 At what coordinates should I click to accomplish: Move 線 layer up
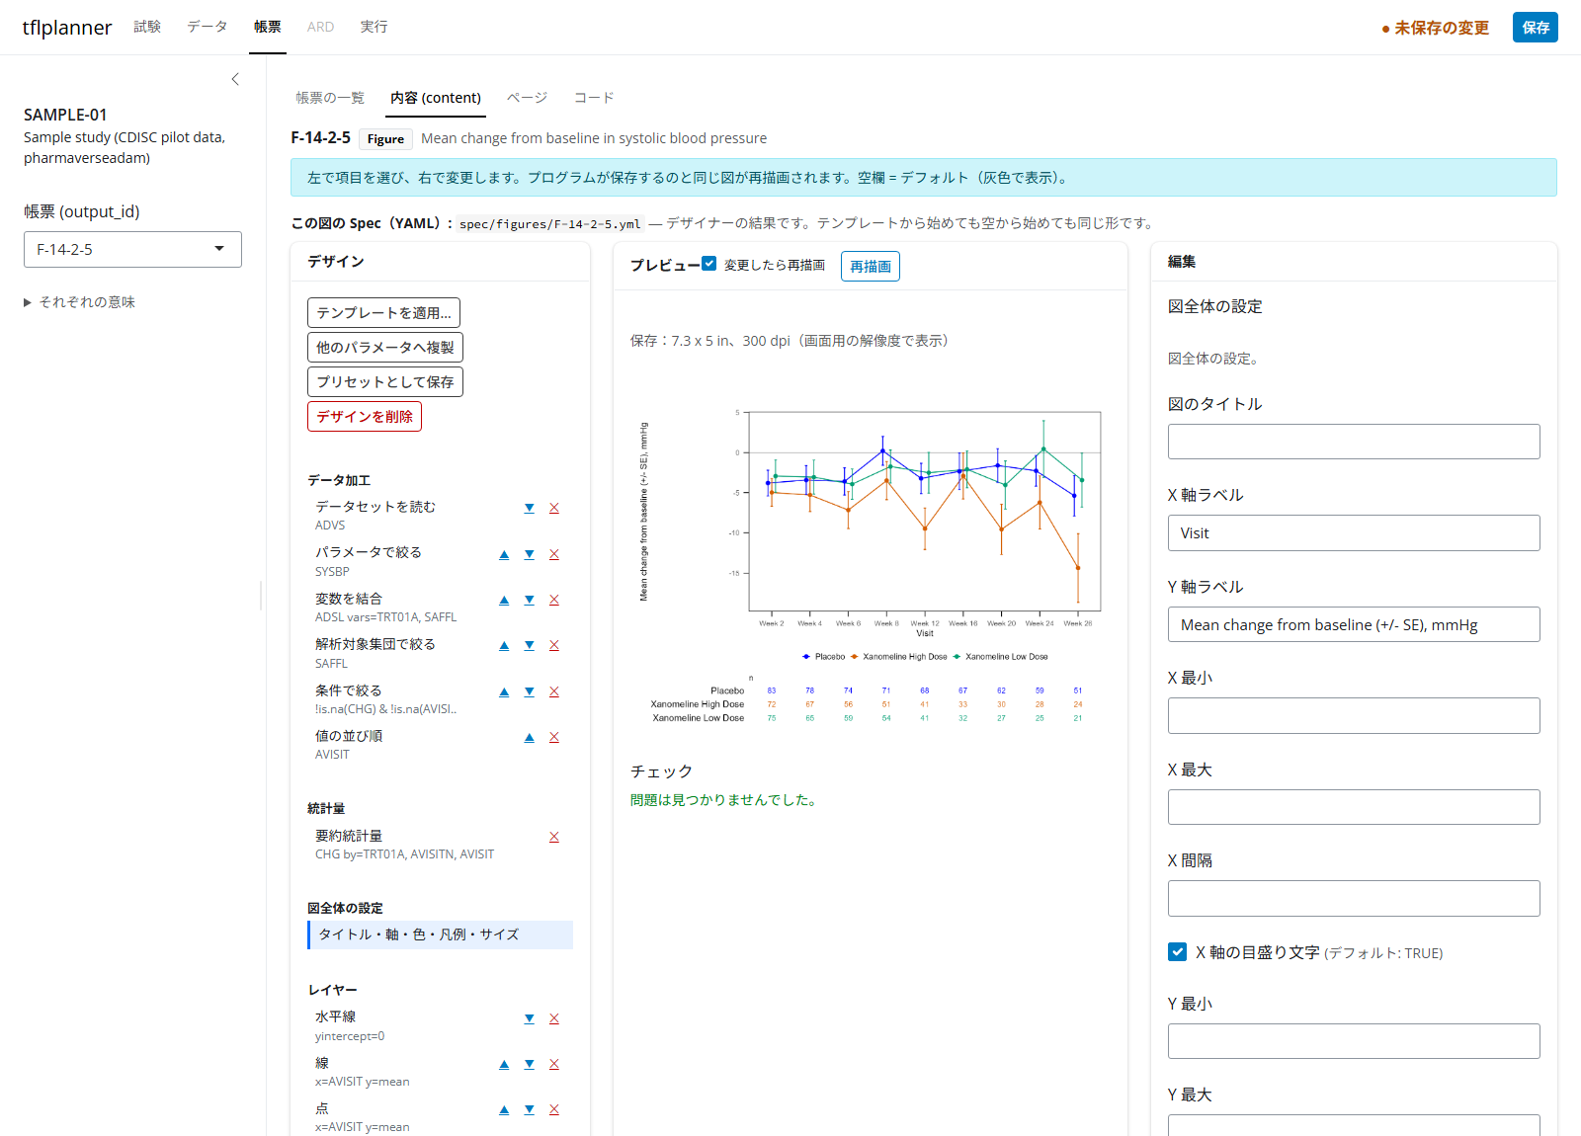click(x=504, y=1064)
